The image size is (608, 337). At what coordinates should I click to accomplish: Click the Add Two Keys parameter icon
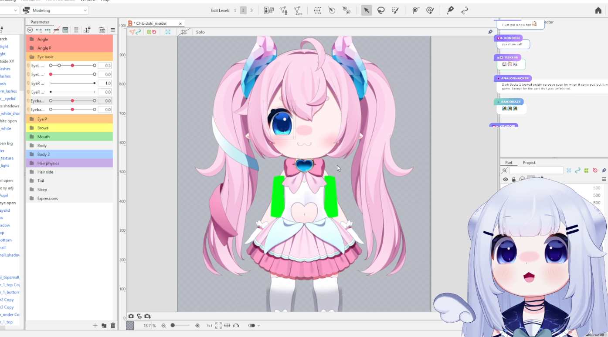(39, 30)
